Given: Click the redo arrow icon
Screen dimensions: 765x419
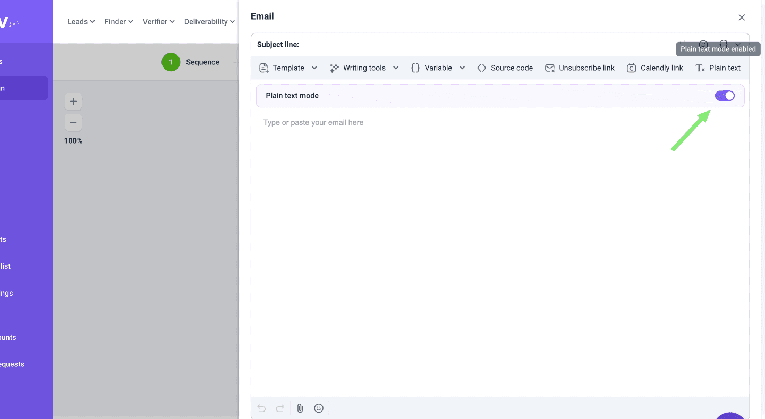Looking at the screenshot, I should [x=280, y=408].
